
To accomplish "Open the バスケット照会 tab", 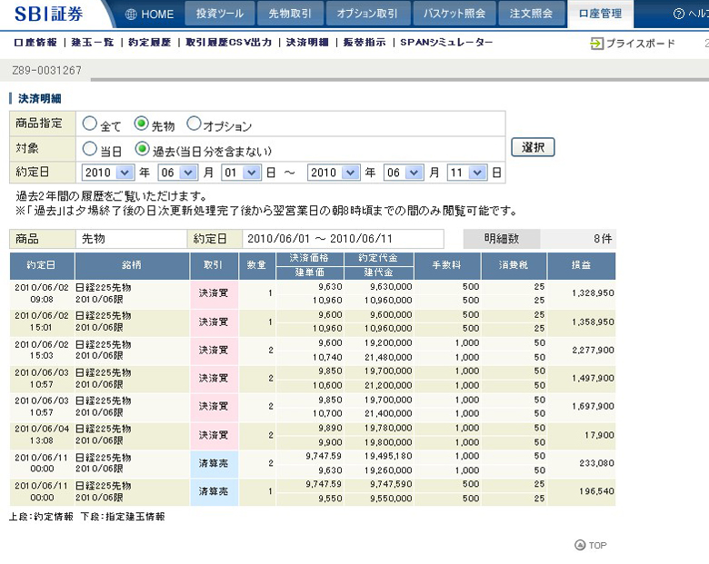I will pos(454,14).
